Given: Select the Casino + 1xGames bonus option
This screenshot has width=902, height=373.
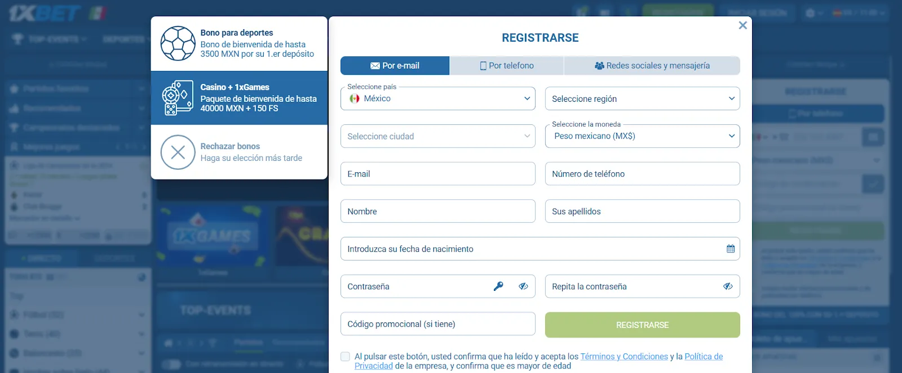Looking at the screenshot, I should pyautogui.click(x=239, y=98).
